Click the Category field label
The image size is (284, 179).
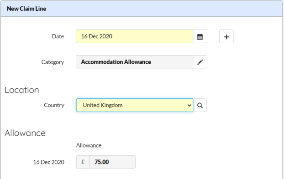click(x=53, y=62)
